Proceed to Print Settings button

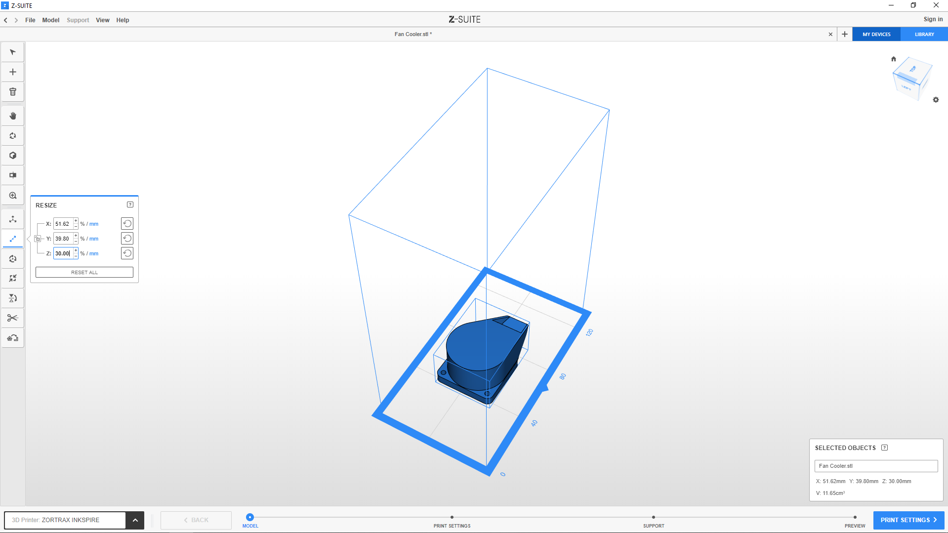tap(908, 520)
